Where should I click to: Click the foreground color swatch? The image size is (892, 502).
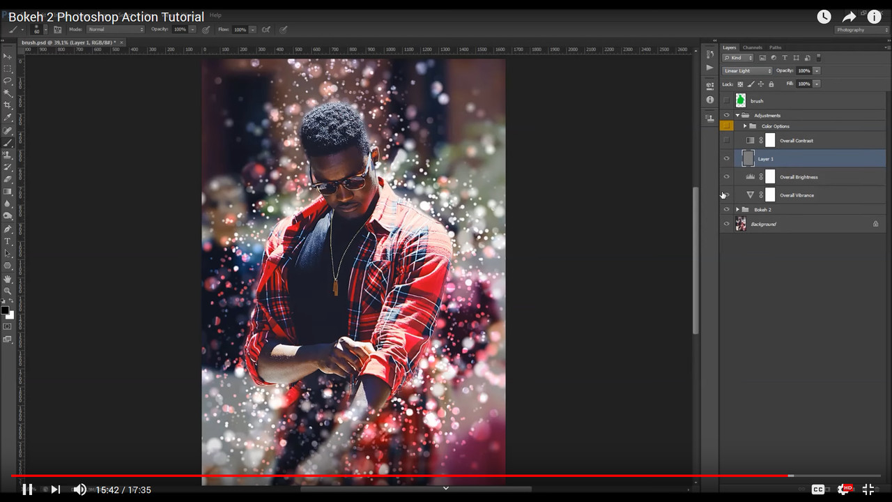tap(5, 310)
